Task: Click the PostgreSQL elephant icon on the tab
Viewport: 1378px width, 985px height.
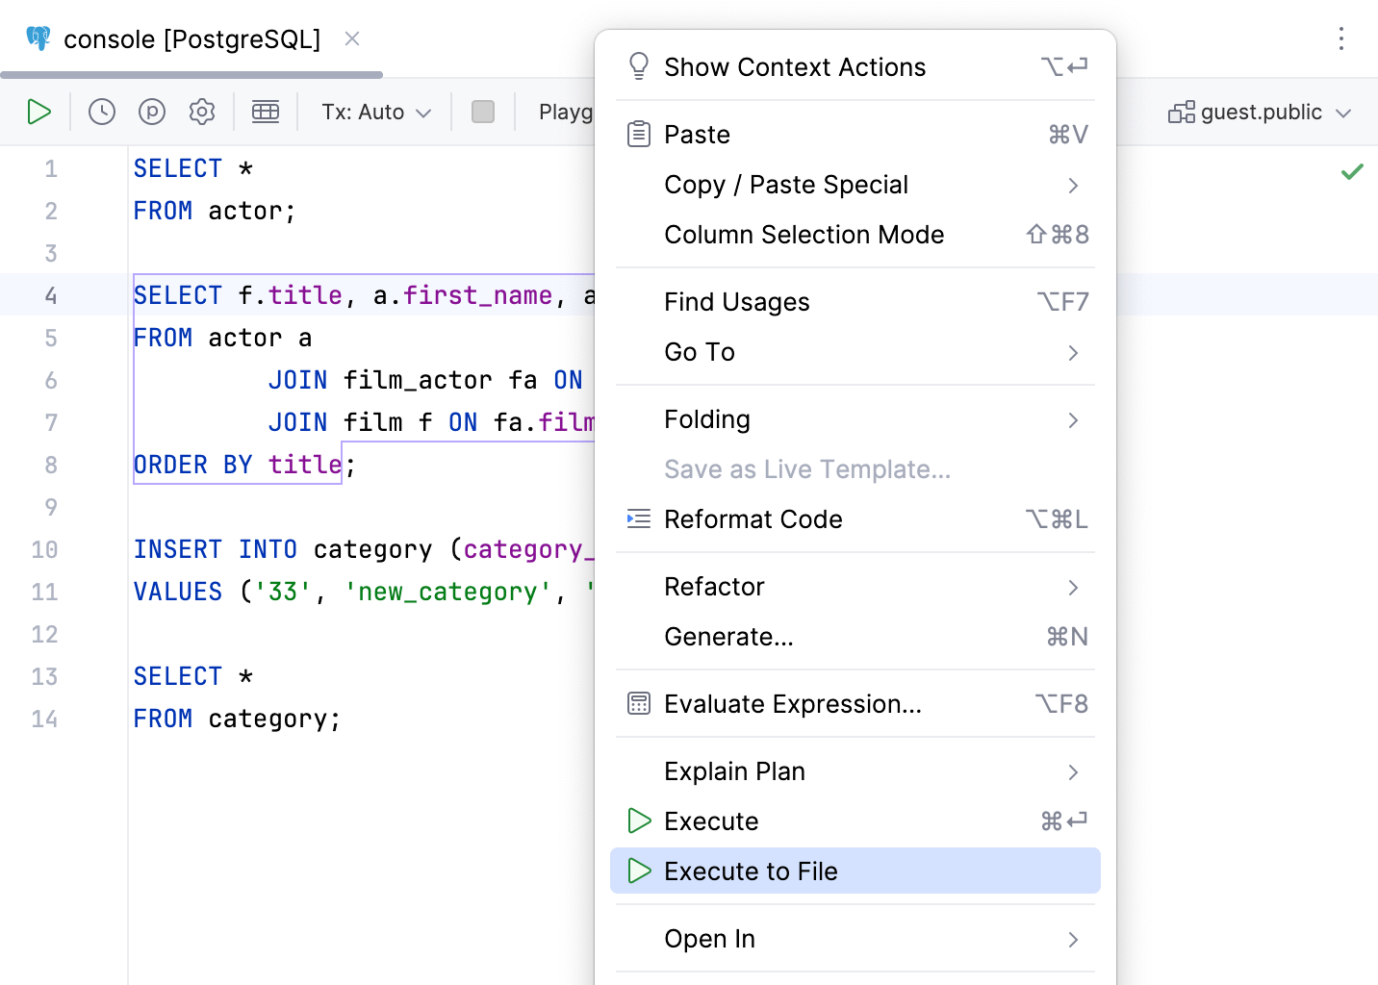Action: (38, 38)
